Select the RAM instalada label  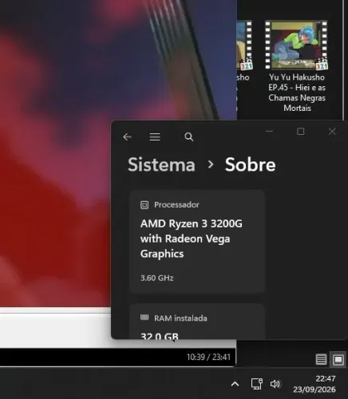pyautogui.click(x=180, y=318)
